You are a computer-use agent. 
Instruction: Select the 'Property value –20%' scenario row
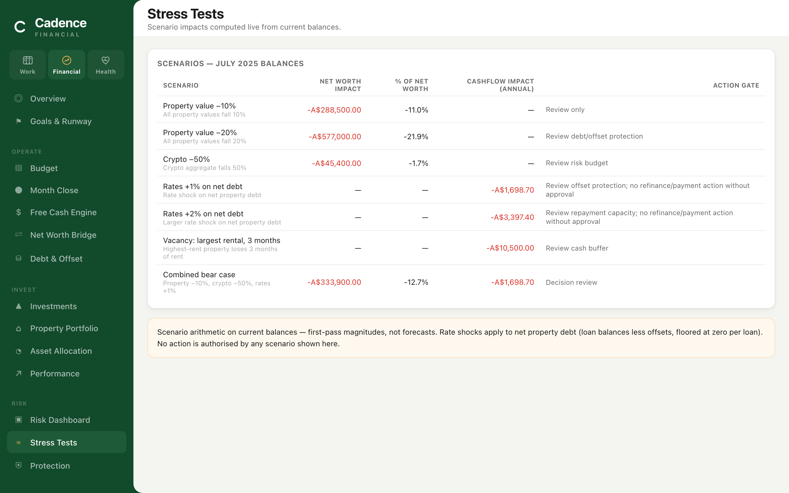click(x=461, y=136)
